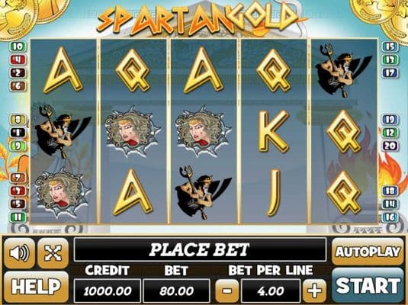Select payline 10 marker

(x=18, y=47)
